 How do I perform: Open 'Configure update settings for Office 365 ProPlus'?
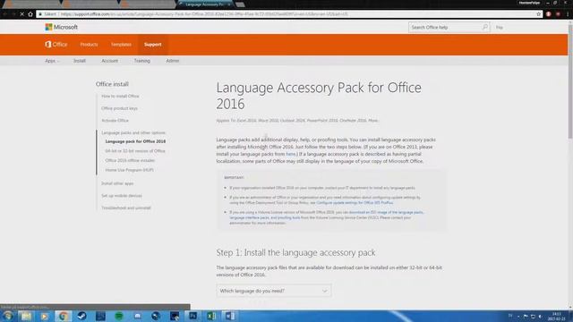click(355, 203)
